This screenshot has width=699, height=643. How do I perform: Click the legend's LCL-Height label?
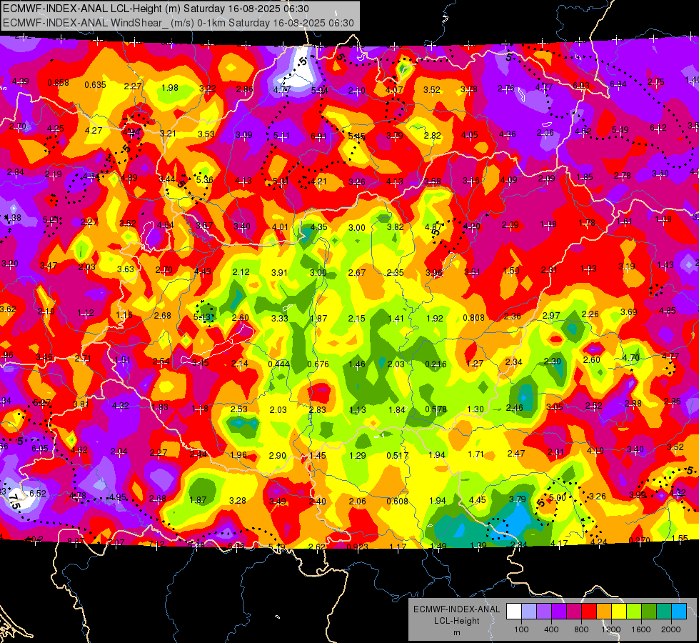457,621
